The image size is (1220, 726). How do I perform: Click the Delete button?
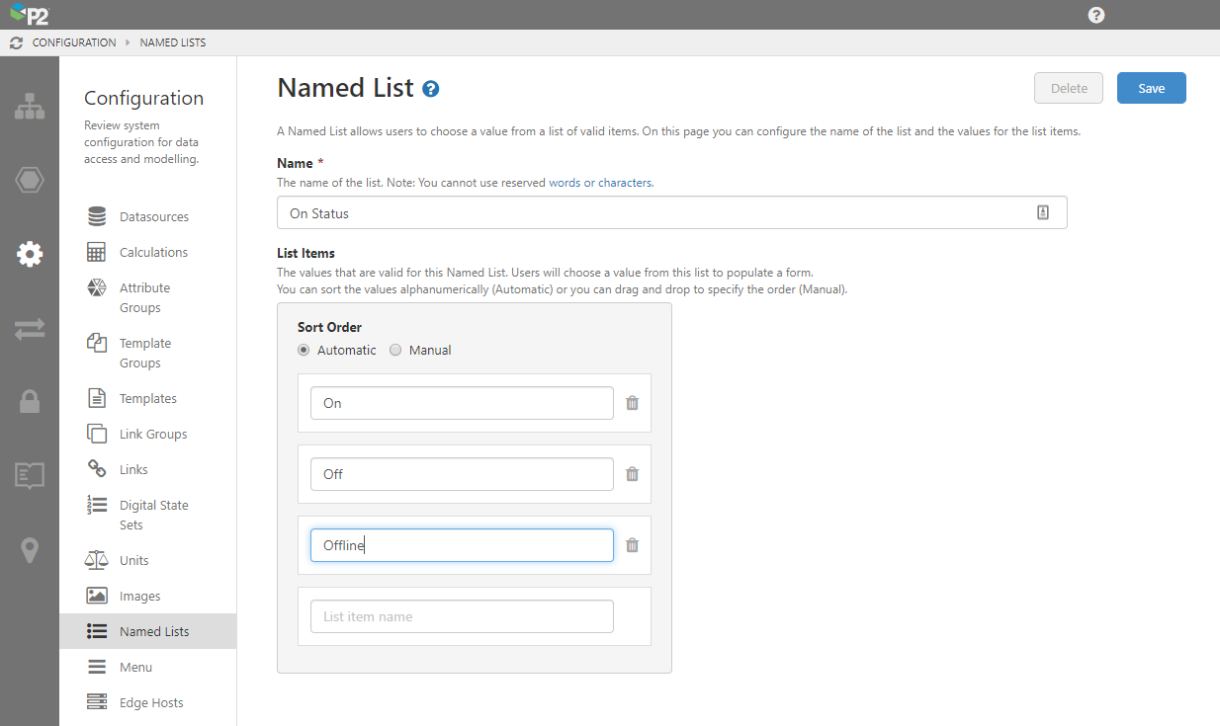point(1069,88)
